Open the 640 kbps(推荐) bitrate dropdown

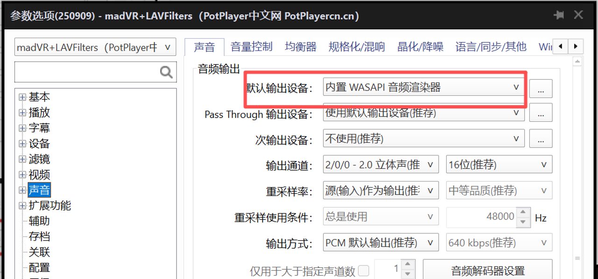click(x=499, y=243)
